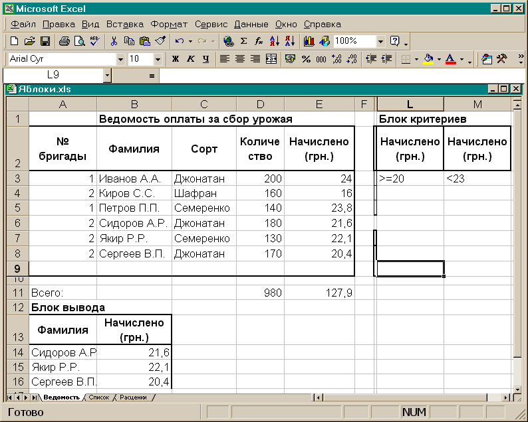The image size is (528, 422).
Task: Open the Paste Function fx icon
Action: 259,41
